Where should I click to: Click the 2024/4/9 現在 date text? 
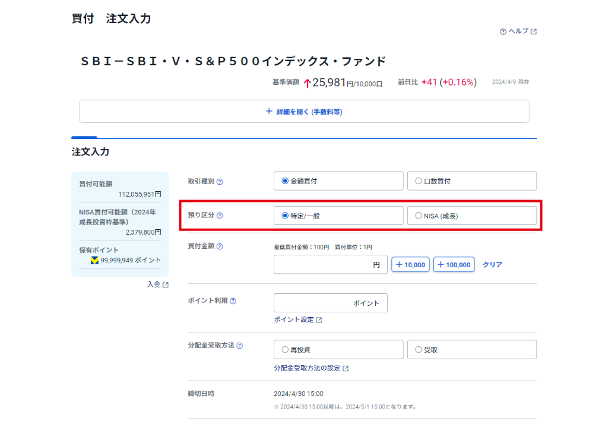click(x=511, y=82)
